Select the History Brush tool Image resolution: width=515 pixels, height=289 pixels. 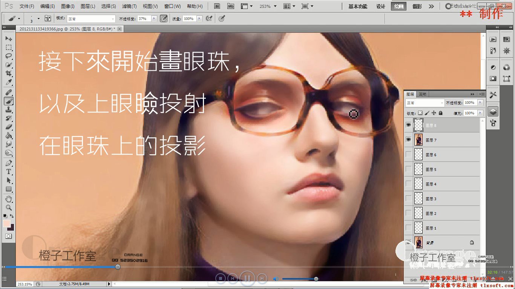point(9,118)
